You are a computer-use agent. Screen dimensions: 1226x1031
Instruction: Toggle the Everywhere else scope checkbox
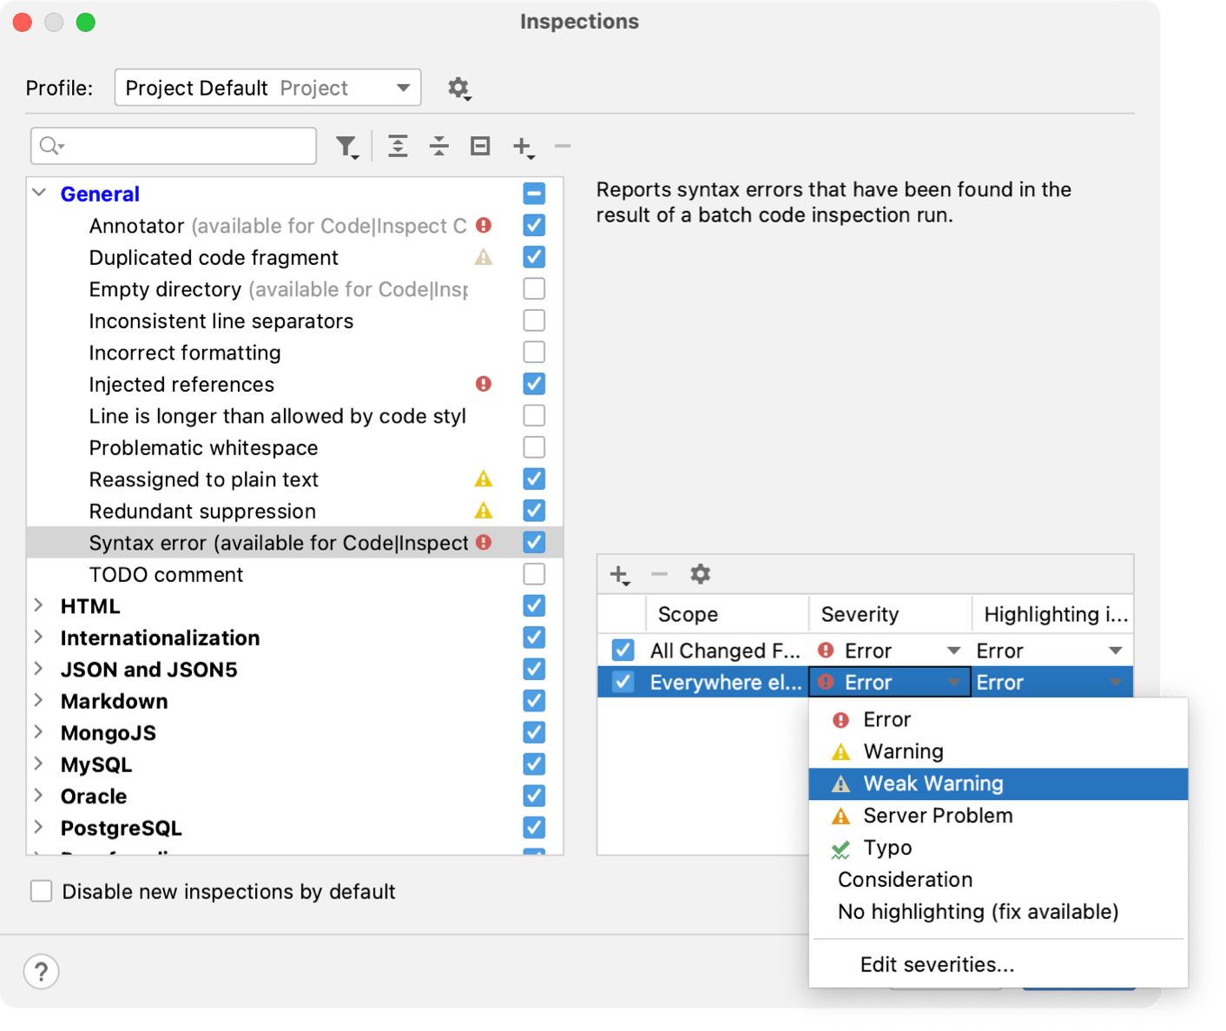623,683
